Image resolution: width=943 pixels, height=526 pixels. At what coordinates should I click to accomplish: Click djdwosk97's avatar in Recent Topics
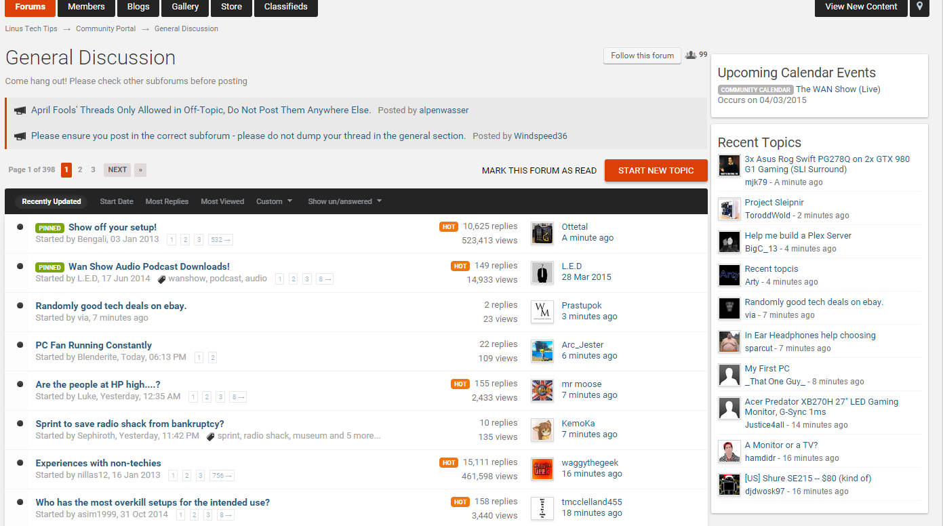(x=729, y=485)
